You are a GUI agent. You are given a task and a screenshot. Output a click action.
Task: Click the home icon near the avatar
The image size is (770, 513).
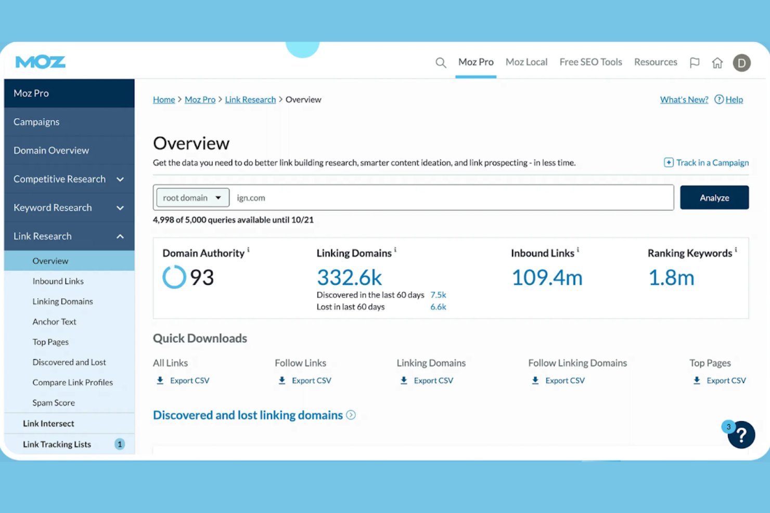pos(717,62)
